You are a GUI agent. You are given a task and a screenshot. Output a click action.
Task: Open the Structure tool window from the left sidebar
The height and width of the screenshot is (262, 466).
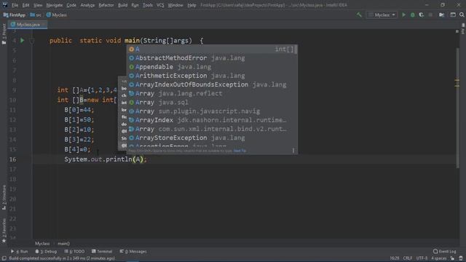(x=4, y=197)
